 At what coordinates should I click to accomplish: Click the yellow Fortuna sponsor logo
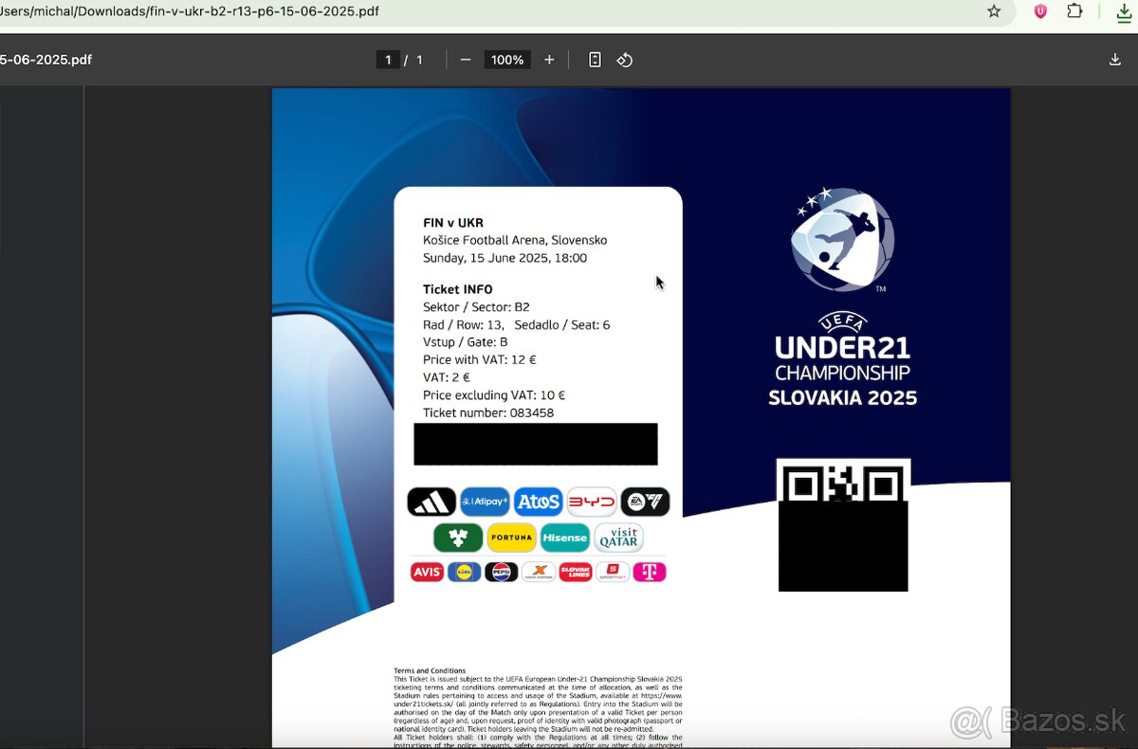coord(512,538)
